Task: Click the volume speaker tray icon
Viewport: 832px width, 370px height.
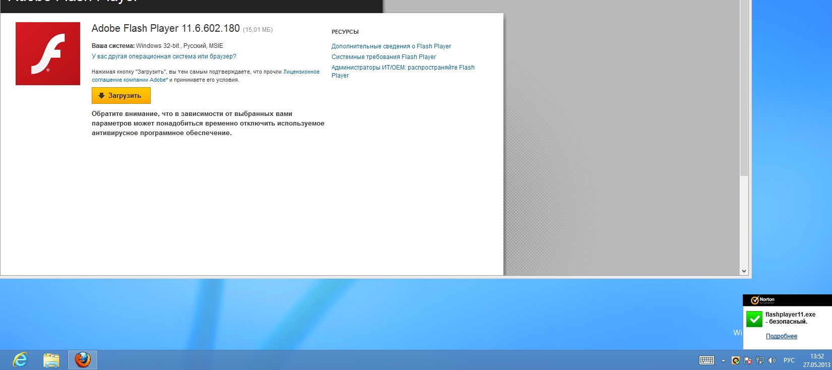Action: coord(772,360)
